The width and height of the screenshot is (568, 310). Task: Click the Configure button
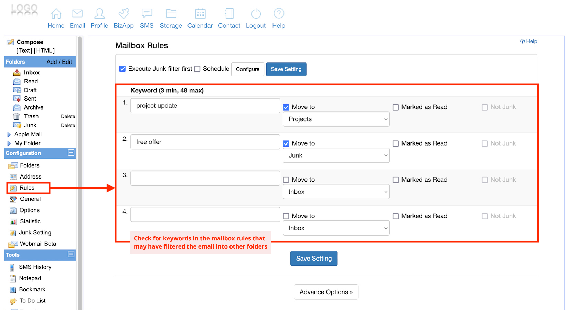[x=247, y=69]
